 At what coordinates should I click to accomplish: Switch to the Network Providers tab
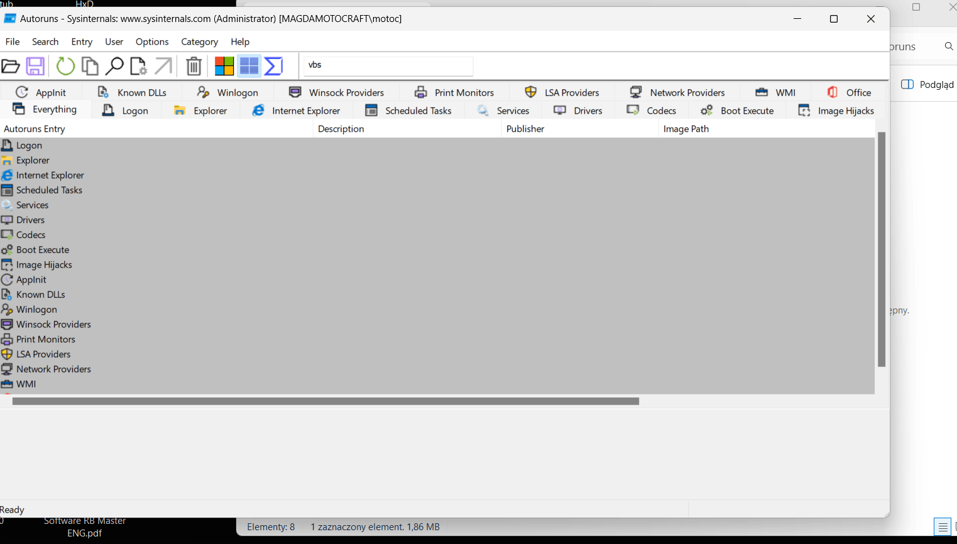[677, 92]
